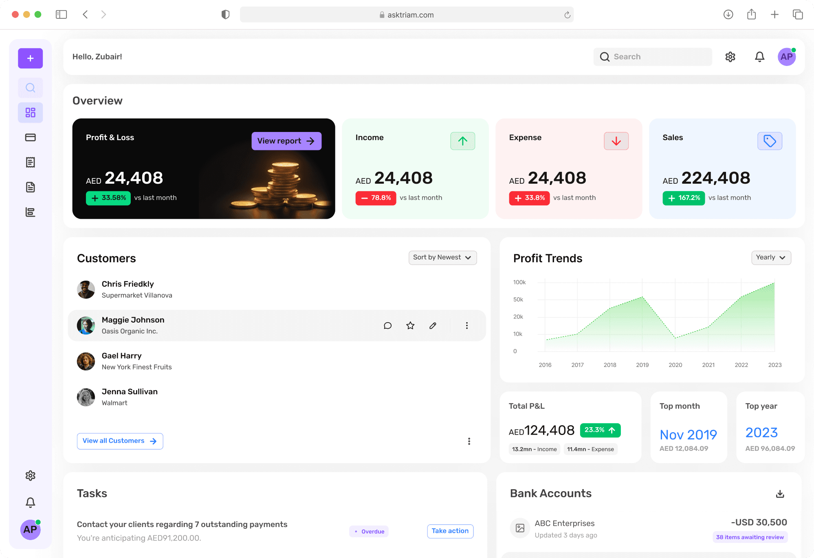Download bank accounts using download icon

coord(780,494)
